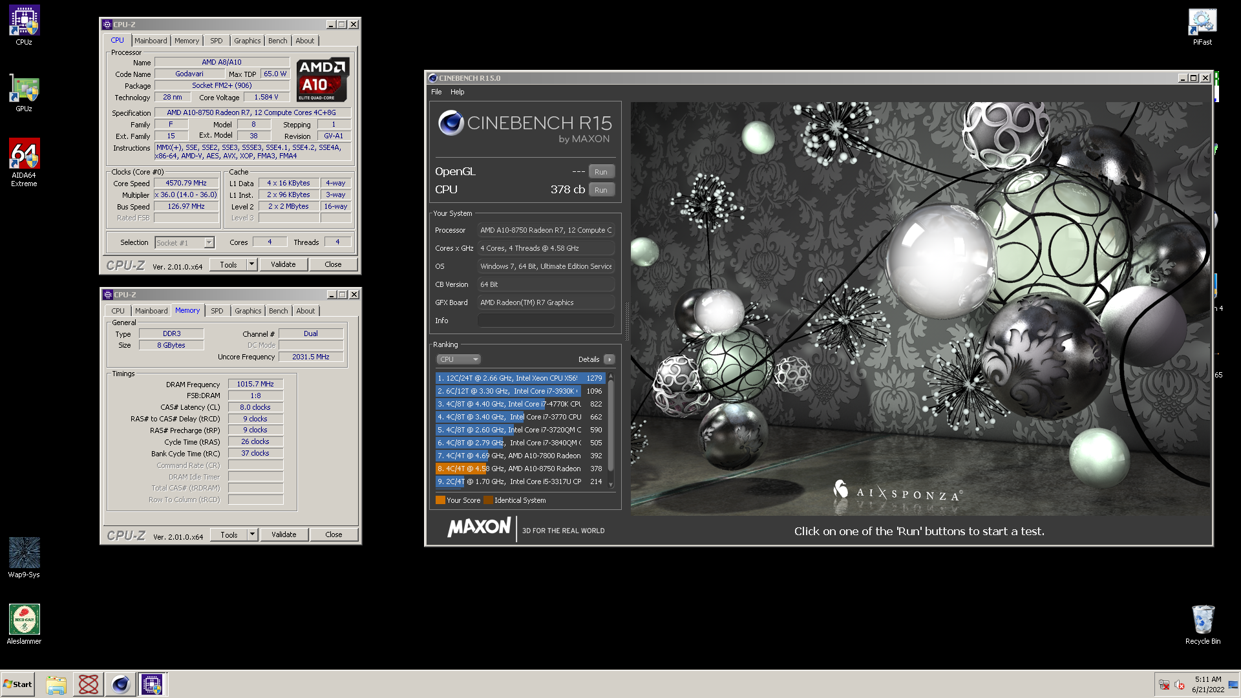This screenshot has height=698, width=1241.
Task: Select Memory tab in upper CPU-Z window
Action: [187, 41]
